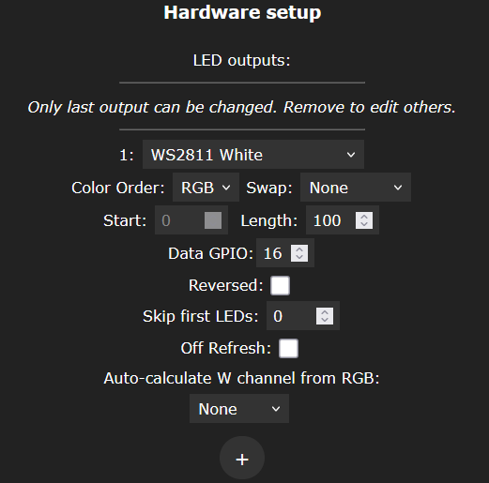Click the Start value field
489x483 pixels.
pyautogui.click(x=191, y=220)
